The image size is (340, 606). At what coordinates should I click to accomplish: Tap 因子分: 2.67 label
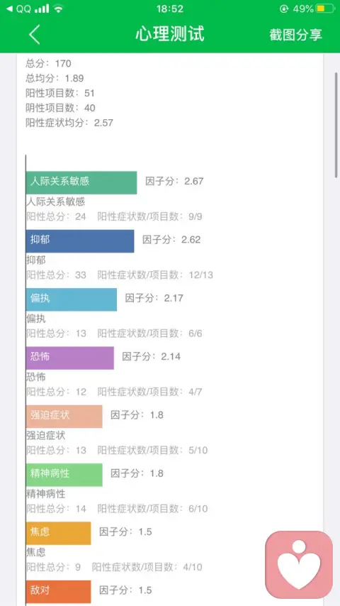pyautogui.click(x=174, y=181)
